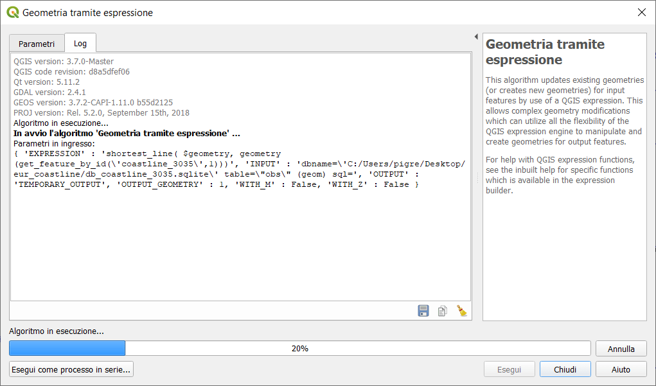
Task: Cancel the algorithm with Annulla
Action: (x=621, y=349)
